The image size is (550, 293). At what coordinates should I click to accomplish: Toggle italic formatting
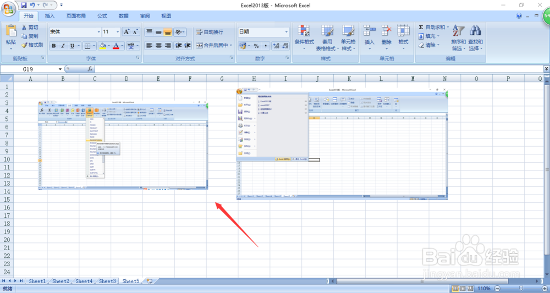tap(63, 46)
